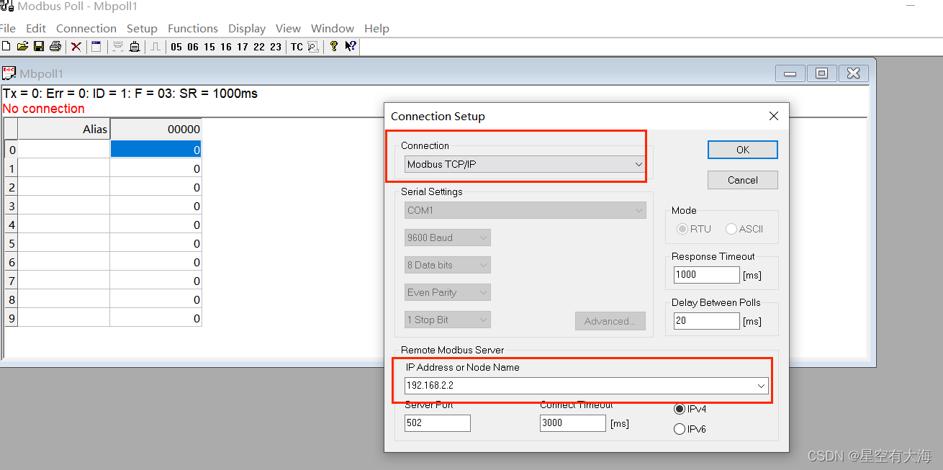
Task: Click the Advanced... button
Action: [610, 321]
